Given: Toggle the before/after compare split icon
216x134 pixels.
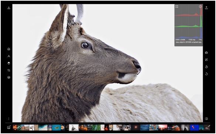Looking at the screenshot, I should click(206, 119).
